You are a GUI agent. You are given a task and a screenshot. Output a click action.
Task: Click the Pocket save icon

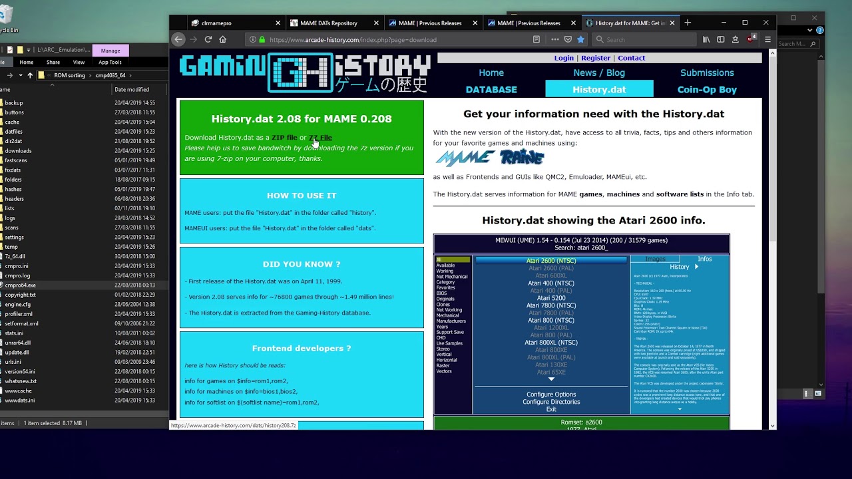click(568, 39)
